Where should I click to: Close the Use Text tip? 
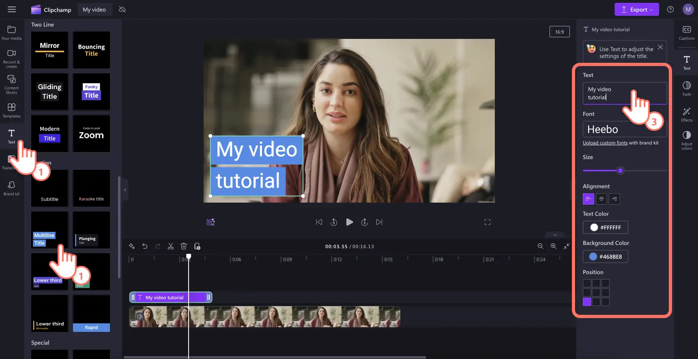(x=660, y=47)
